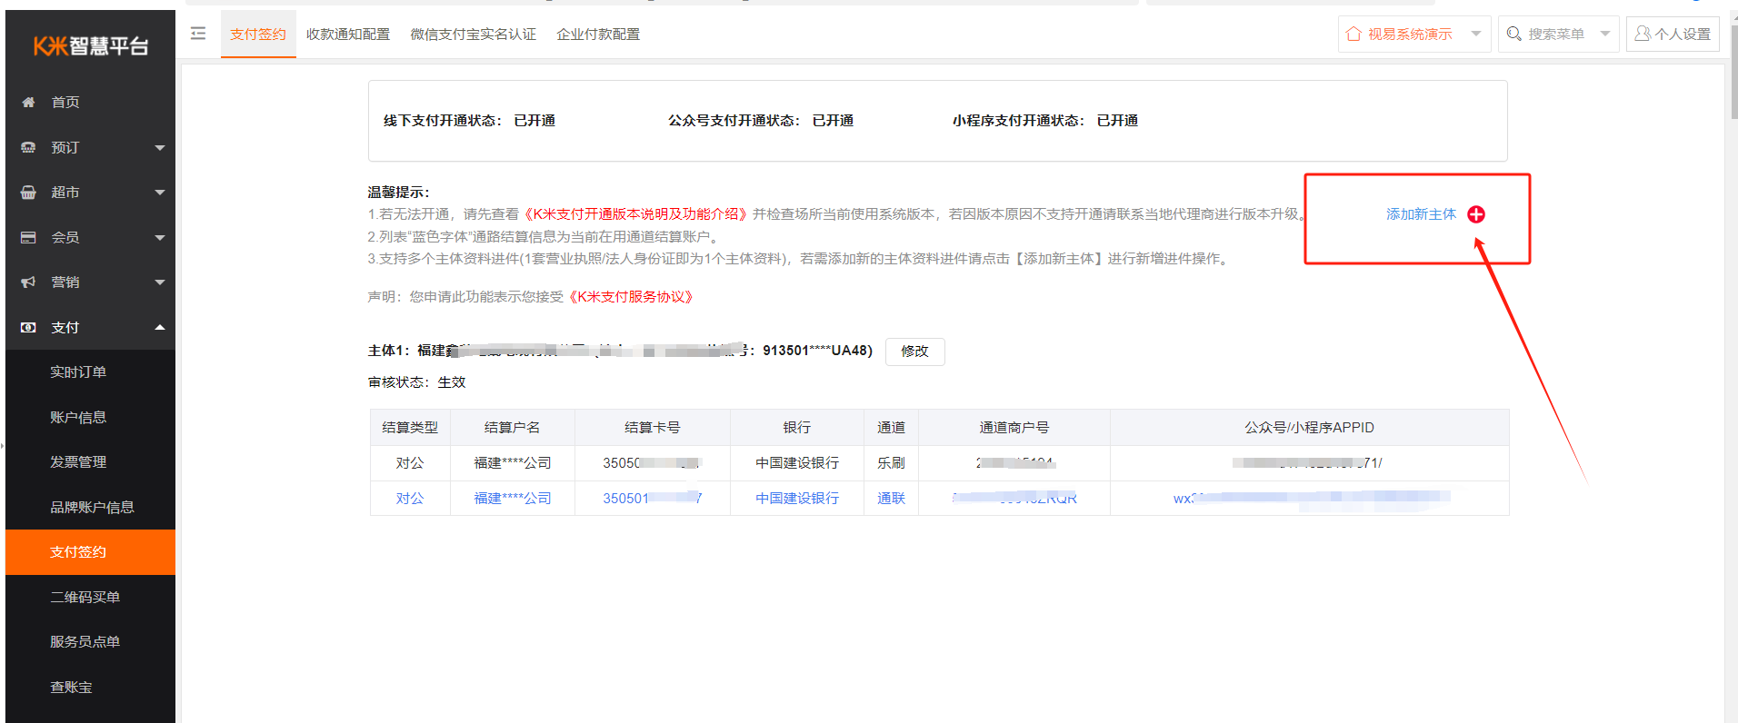Click the 乐刷 channel cell
Viewport: 1738px width, 723px height.
[x=891, y=463]
